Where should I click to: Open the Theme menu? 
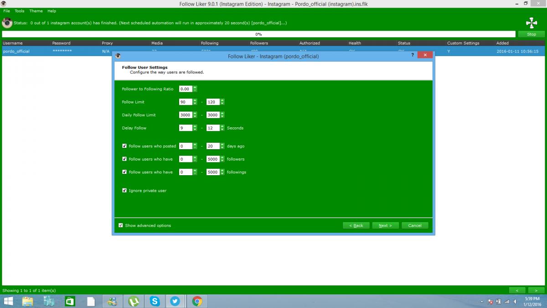(x=36, y=11)
